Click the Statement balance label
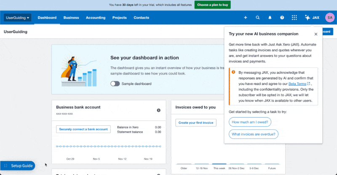The image size is (337, 175). (130, 132)
